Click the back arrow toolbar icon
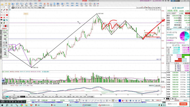The image size is (190, 107). [x=2, y=4]
